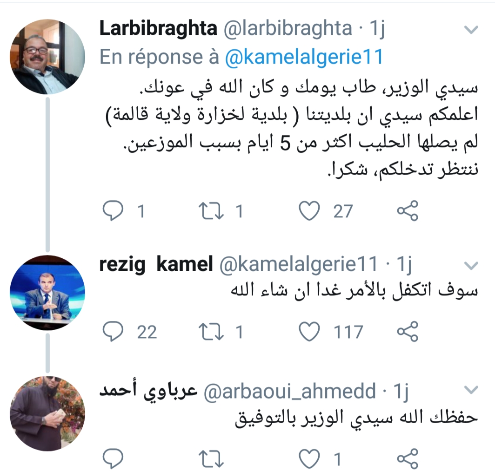Viewport: 495px width, 471px height.
Task: Like Larbibraghta's tweet with 27 likes
Action: pos(309,212)
